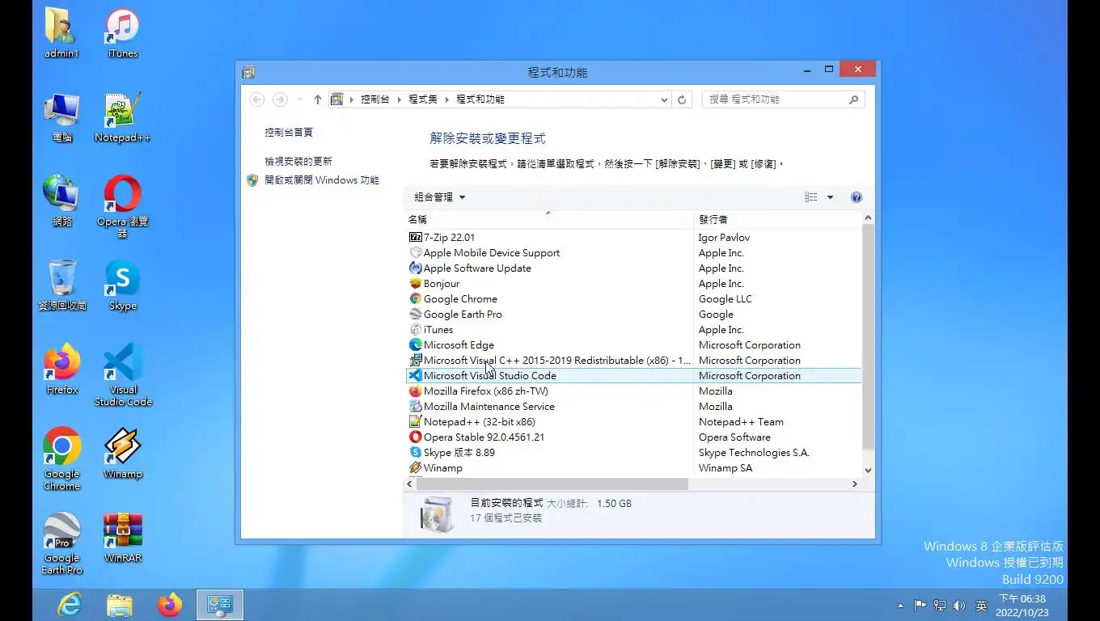Open File Explorer from the taskbar
The image size is (1100, 621).
120,605
